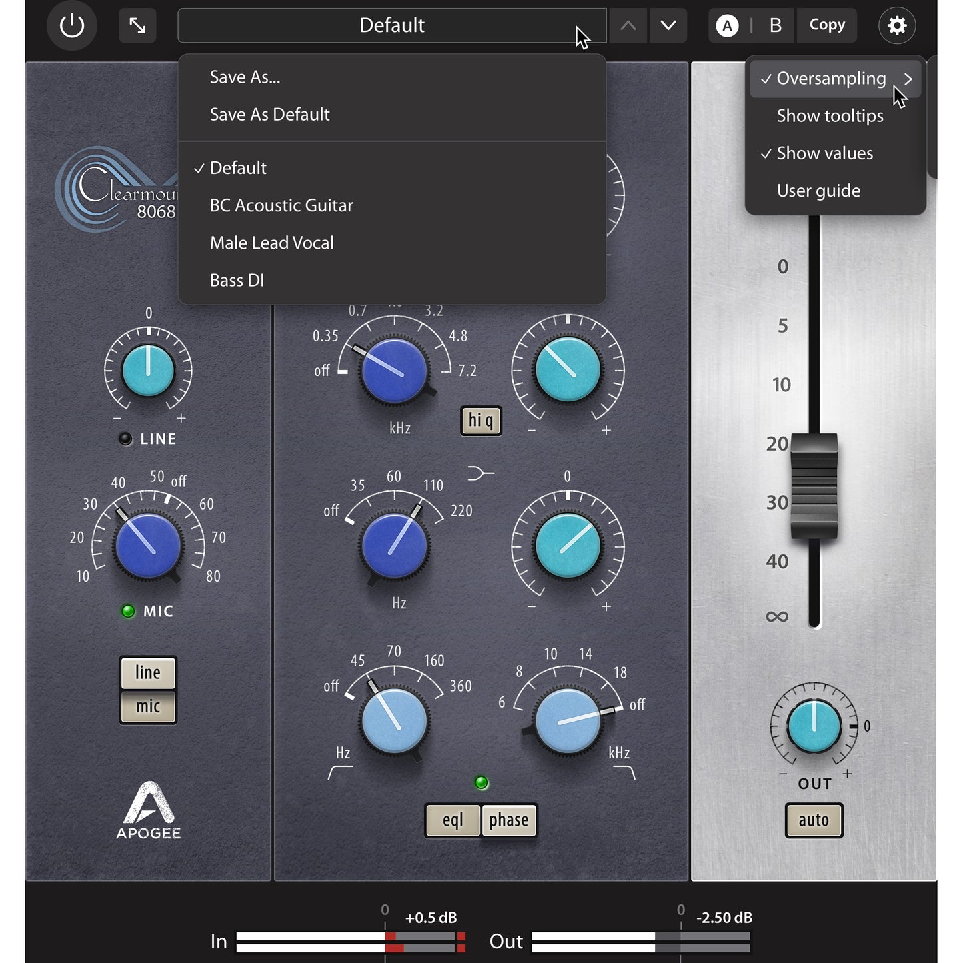Switch to the B state
Viewport: 963px width, 963px height.
[775, 26]
